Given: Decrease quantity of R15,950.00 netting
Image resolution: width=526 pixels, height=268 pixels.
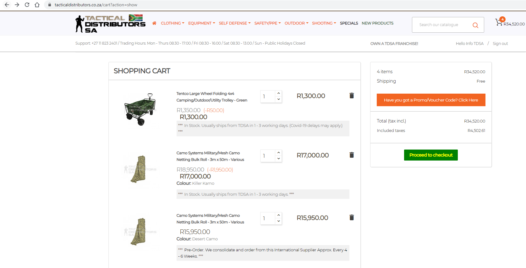Looking at the screenshot, I should (x=278, y=221).
